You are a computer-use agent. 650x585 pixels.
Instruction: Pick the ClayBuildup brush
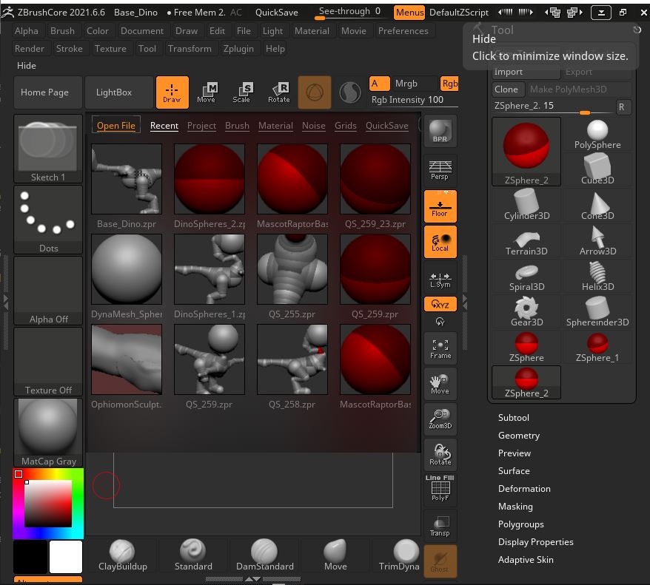pyautogui.click(x=123, y=555)
